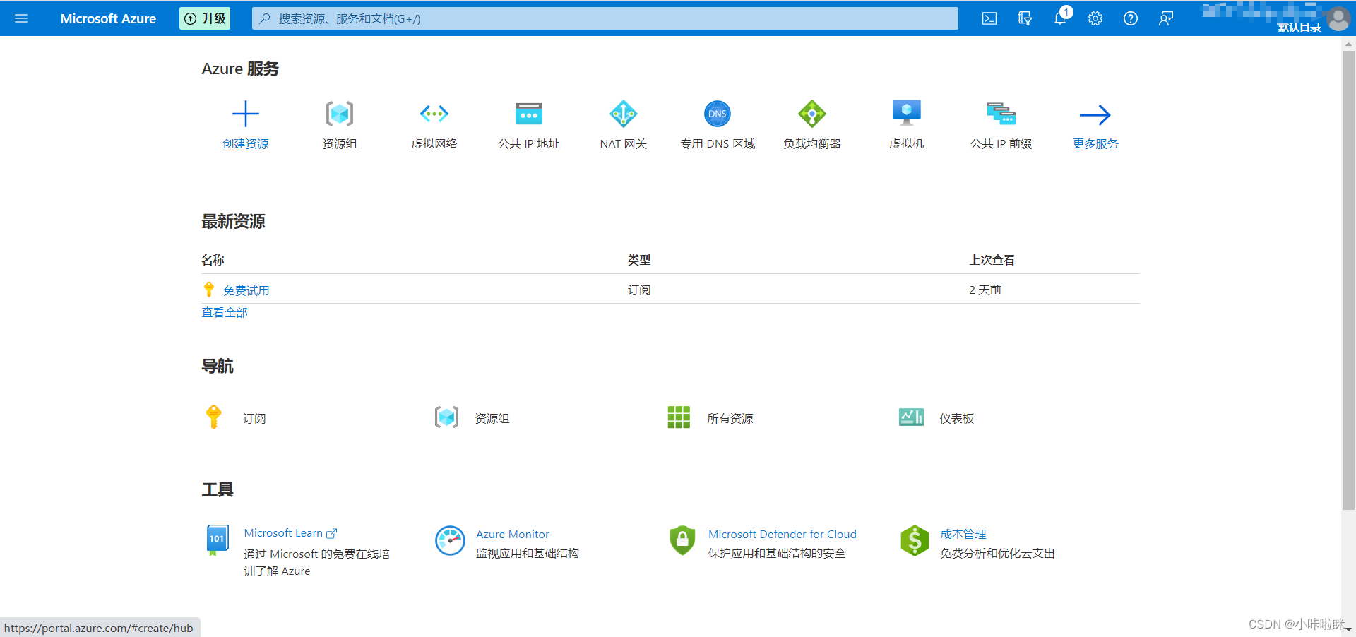Viewport: 1356px width, 637px height.
Task: Open the 成本管理 link
Action: pyautogui.click(x=963, y=535)
